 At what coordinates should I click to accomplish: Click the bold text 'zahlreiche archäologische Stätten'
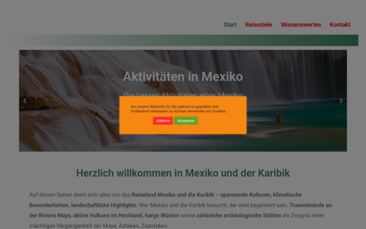[x=239, y=216]
